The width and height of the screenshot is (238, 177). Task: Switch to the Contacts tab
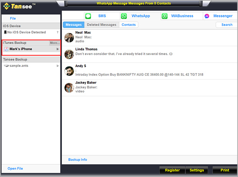[x=129, y=25]
